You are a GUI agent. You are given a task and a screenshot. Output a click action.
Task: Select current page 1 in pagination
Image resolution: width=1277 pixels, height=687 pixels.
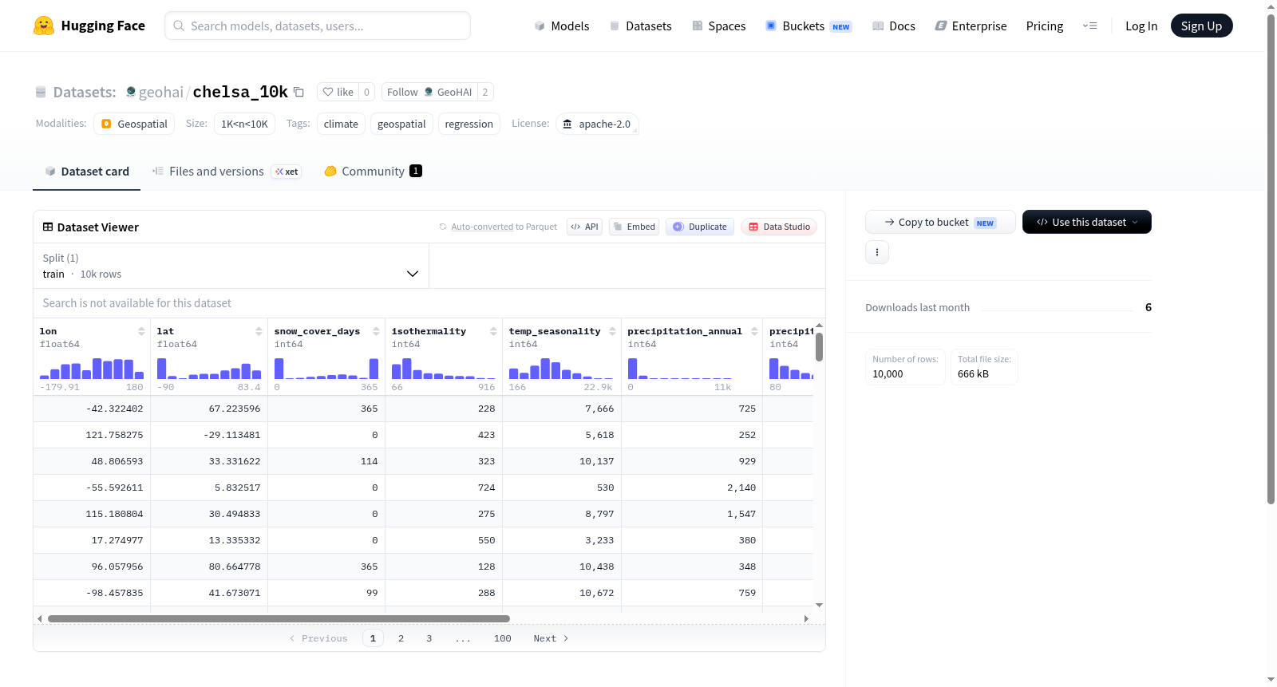coord(373,638)
